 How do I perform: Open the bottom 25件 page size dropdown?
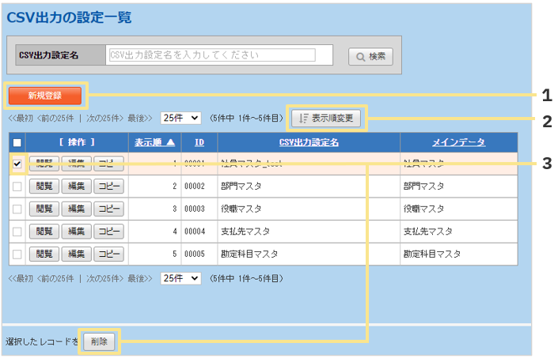click(x=180, y=279)
